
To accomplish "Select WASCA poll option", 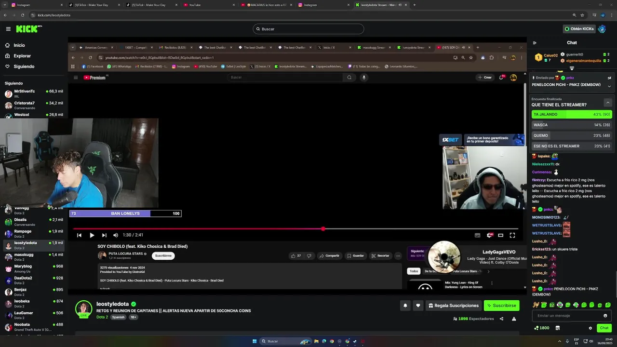I will click(x=572, y=125).
